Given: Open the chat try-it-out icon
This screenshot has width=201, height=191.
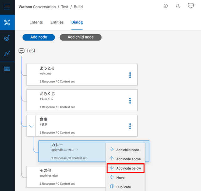Looking at the screenshot, I should tap(191, 6).
